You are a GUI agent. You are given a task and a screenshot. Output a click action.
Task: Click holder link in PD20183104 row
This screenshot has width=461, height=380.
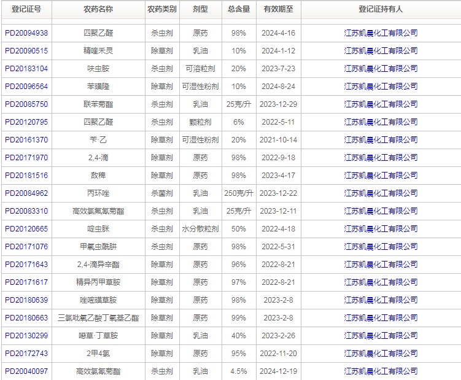click(381, 69)
